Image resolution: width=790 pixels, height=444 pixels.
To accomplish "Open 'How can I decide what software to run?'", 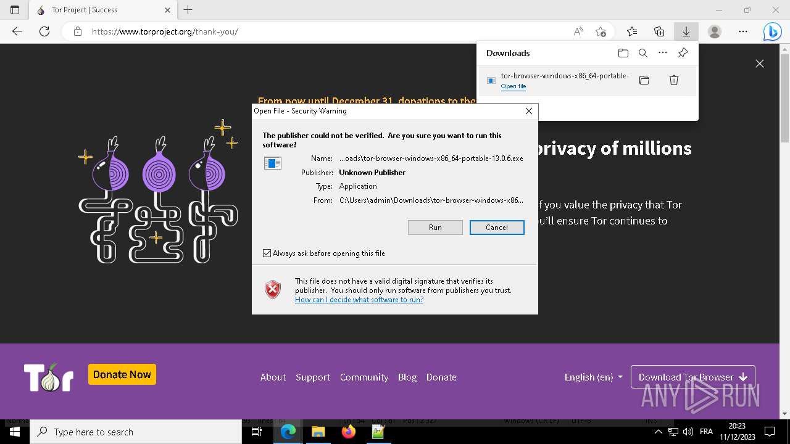I will pyautogui.click(x=359, y=300).
